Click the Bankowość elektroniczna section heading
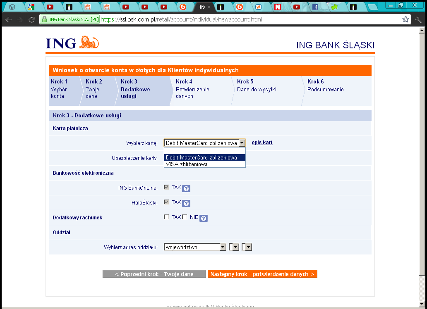 83,173
